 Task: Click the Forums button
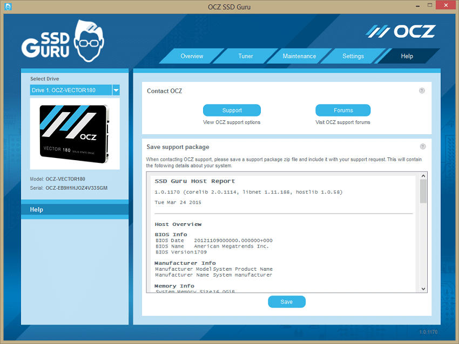point(343,110)
